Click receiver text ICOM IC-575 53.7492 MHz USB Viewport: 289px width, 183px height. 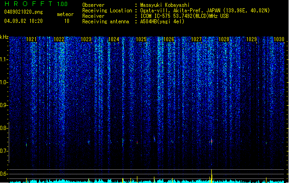[x=184, y=16]
